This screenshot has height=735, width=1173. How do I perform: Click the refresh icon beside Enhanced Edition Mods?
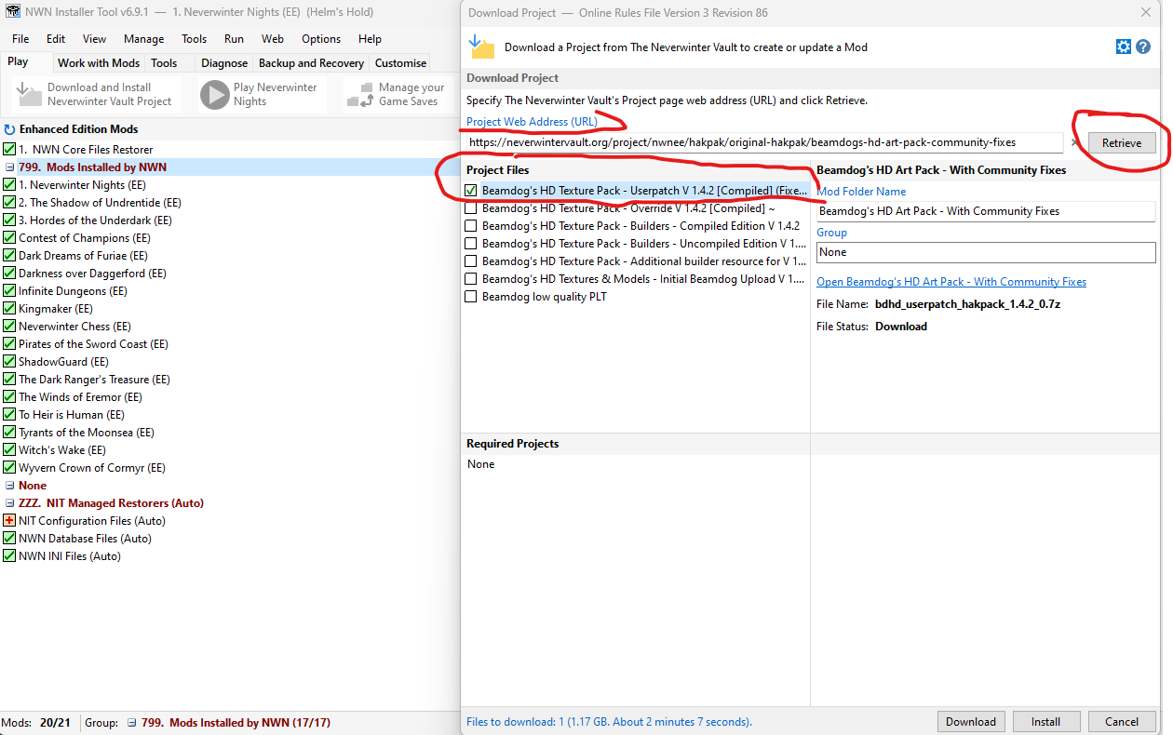[9, 130]
